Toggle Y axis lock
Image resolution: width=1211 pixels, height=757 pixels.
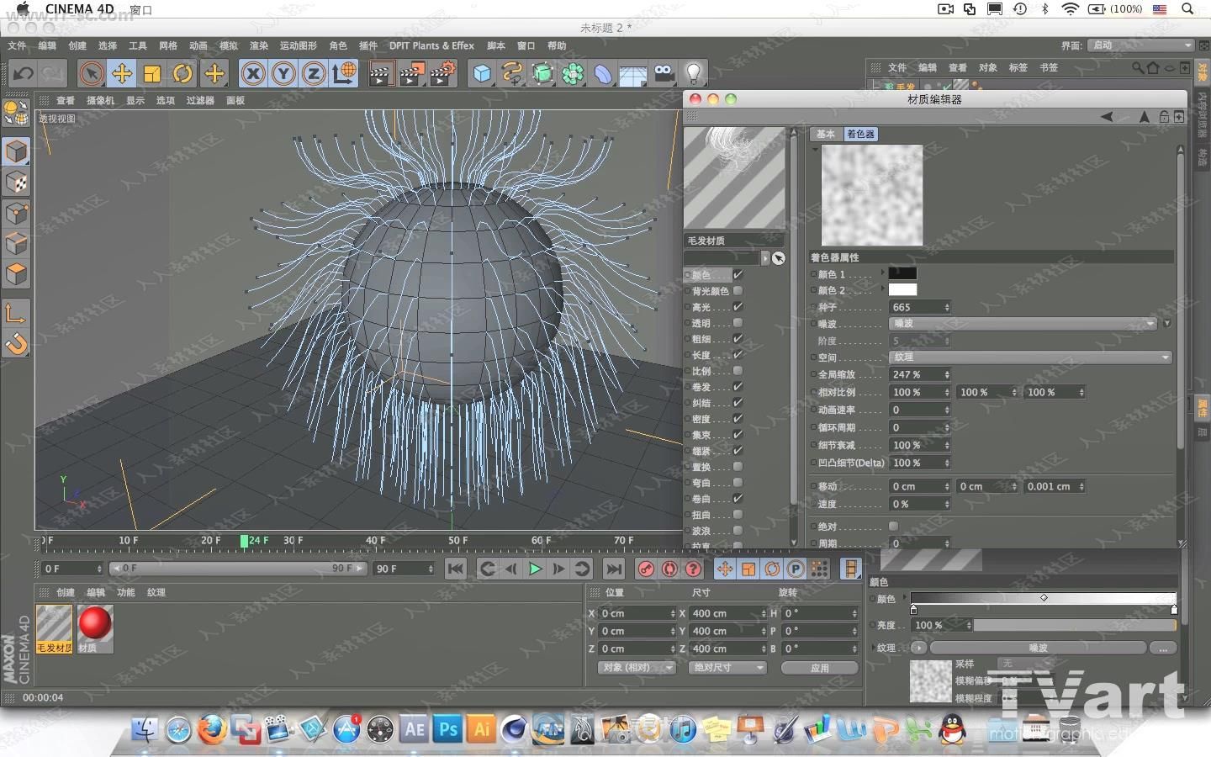pos(283,74)
